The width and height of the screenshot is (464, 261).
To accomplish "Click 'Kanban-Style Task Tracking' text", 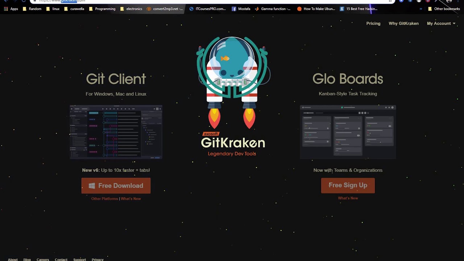I will coord(348,94).
